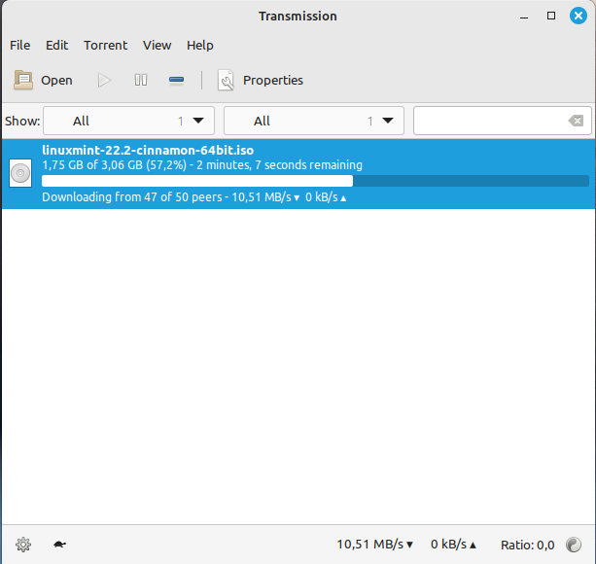Expand the second All tracker filter dropdown
The image size is (596, 564).
[313, 121]
